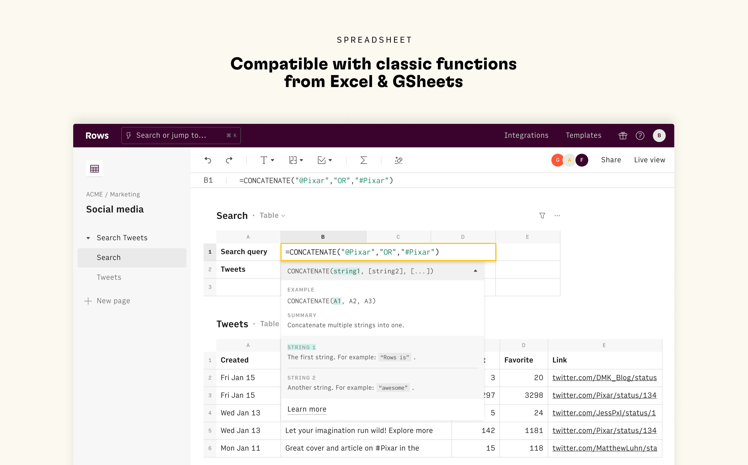Viewport: 748px width, 465px height.
Task: Open the Integrations menu item
Action: (526, 136)
